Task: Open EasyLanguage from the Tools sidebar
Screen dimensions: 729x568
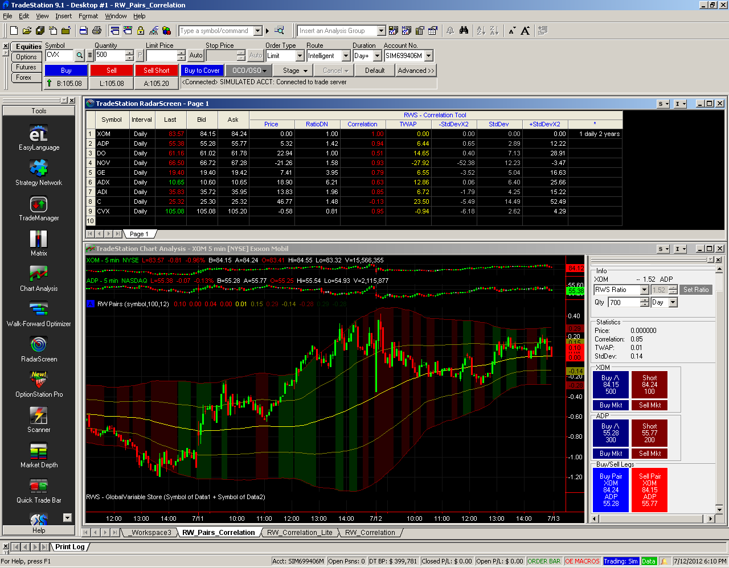Action: [x=39, y=138]
